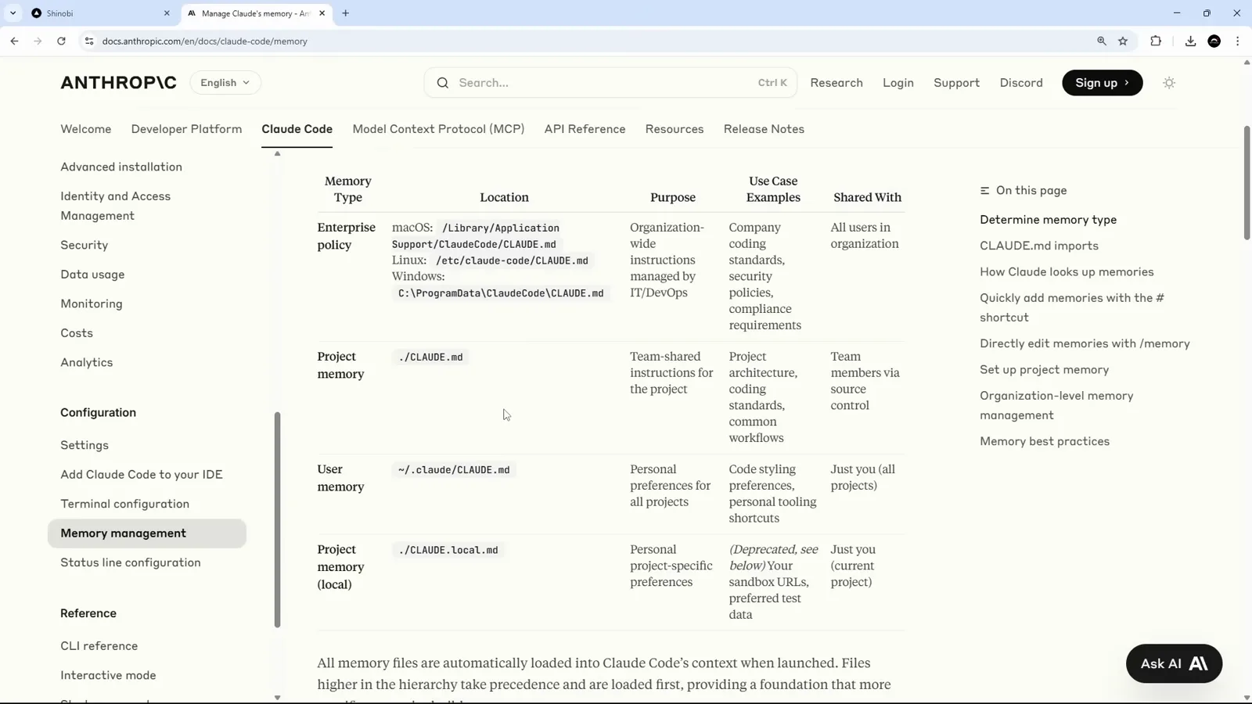Viewport: 1252px width, 704px height.
Task: Click the ~/.claude/CLAUDE.md code text
Action: (454, 469)
